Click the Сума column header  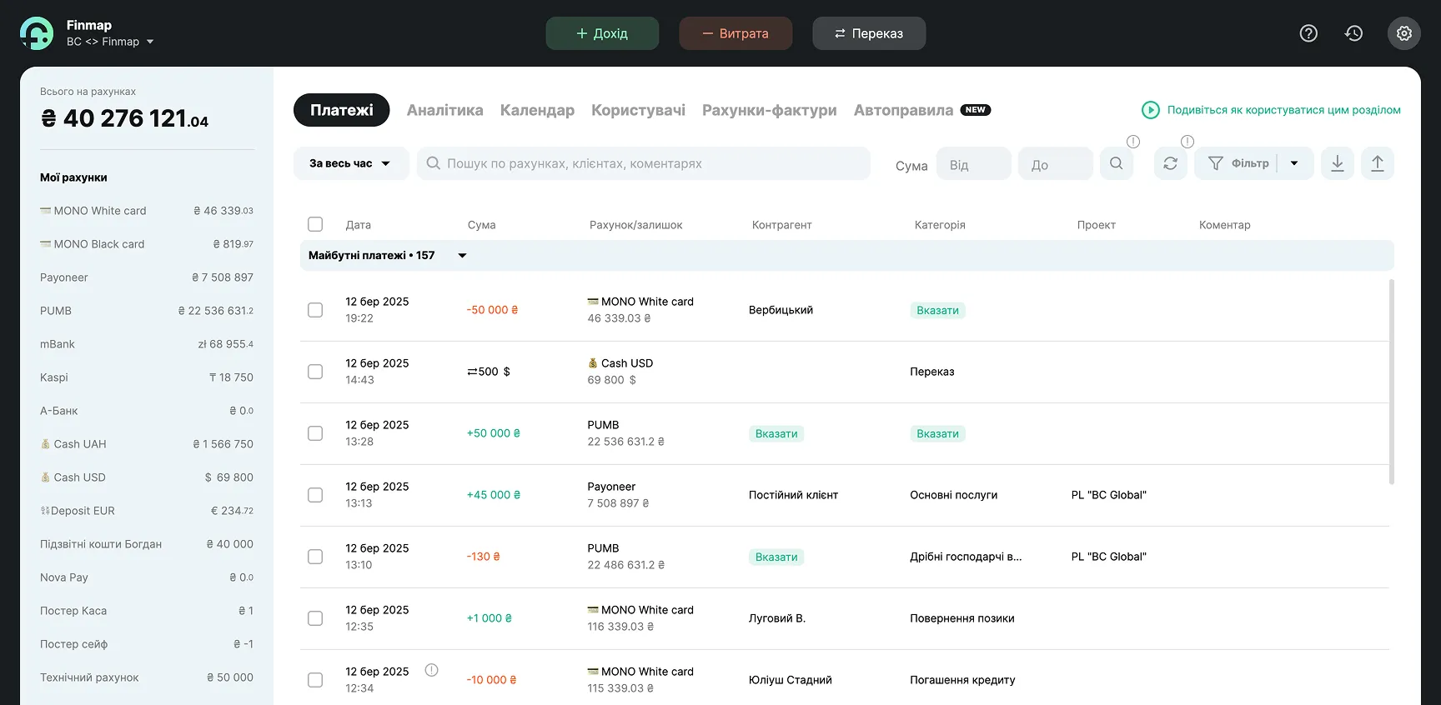(482, 225)
